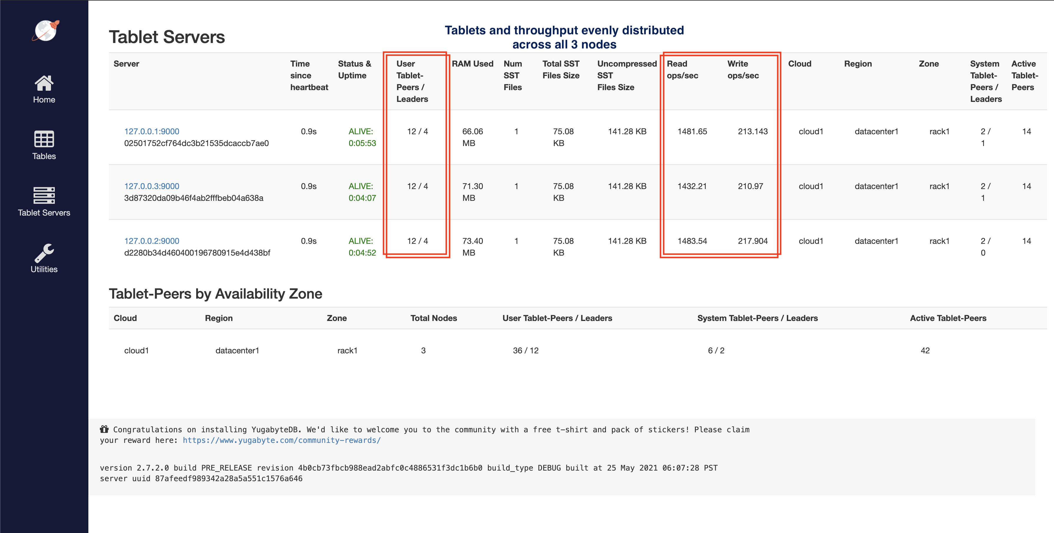Viewport: 1054px width, 533px height.
Task: Click the Active Tablet-Peers column header
Action: click(1024, 75)
